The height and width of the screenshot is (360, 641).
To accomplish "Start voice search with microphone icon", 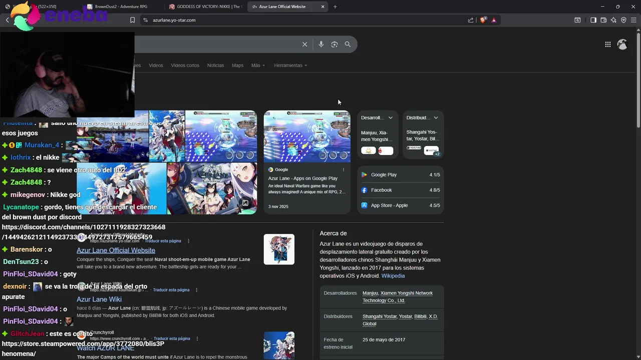I will coord(321,44).
